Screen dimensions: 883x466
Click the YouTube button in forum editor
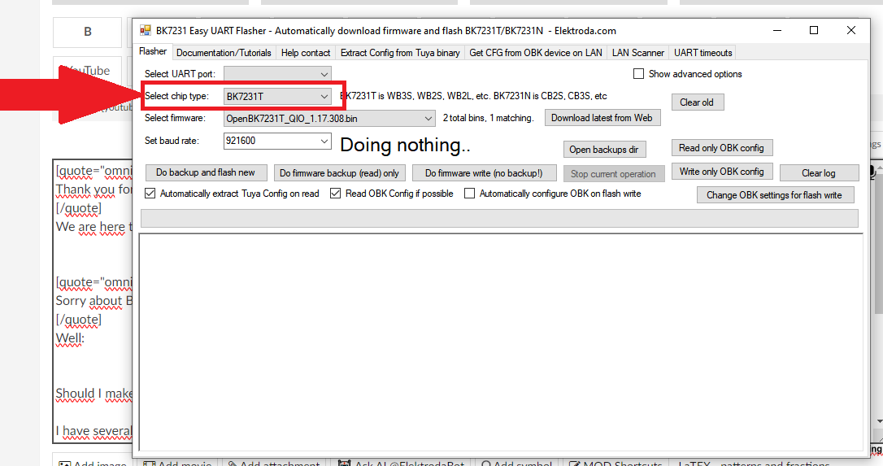point(87,71)
